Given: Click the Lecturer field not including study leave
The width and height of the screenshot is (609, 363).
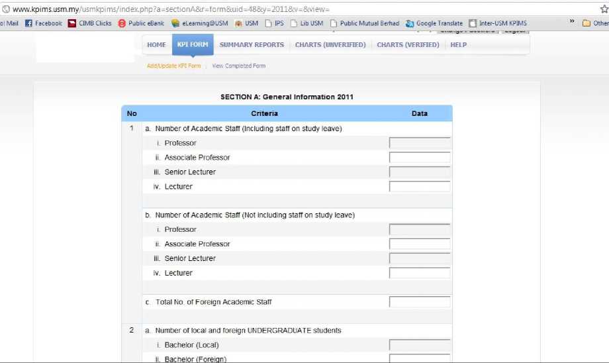Looking at the screenshot, I should coord(420,273).
